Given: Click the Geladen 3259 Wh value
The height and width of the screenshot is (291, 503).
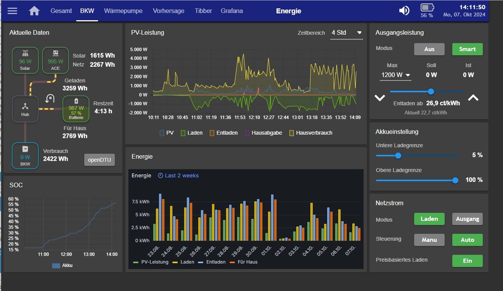Looking at the screenshot, I should click(75, 88).
